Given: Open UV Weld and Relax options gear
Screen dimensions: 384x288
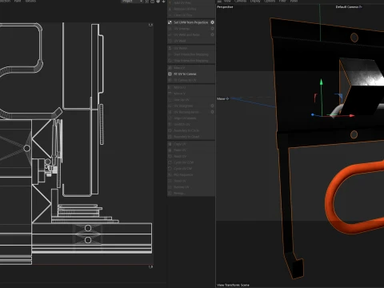Looking at the screenshot, I should (x=212, y=34).
